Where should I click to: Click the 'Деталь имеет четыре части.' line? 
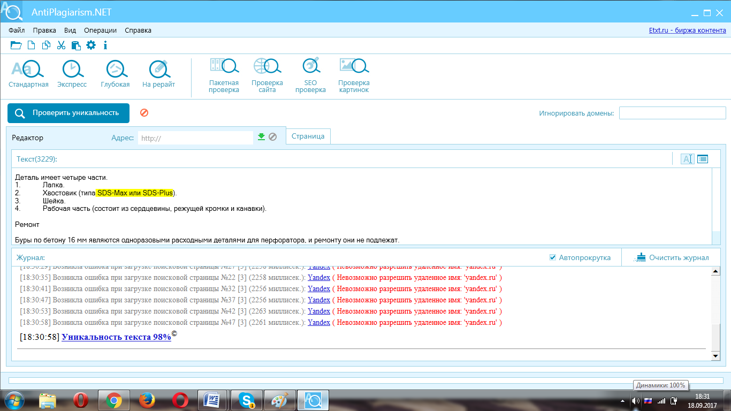(x=62, y=177)
